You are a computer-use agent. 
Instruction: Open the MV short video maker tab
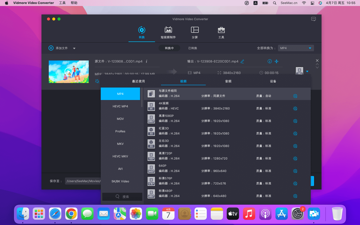(168, 32)
